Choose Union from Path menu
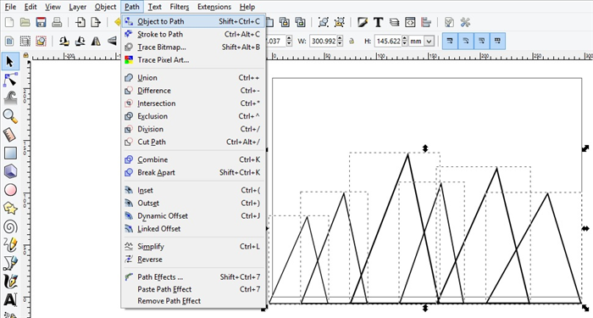 [194, 78]
